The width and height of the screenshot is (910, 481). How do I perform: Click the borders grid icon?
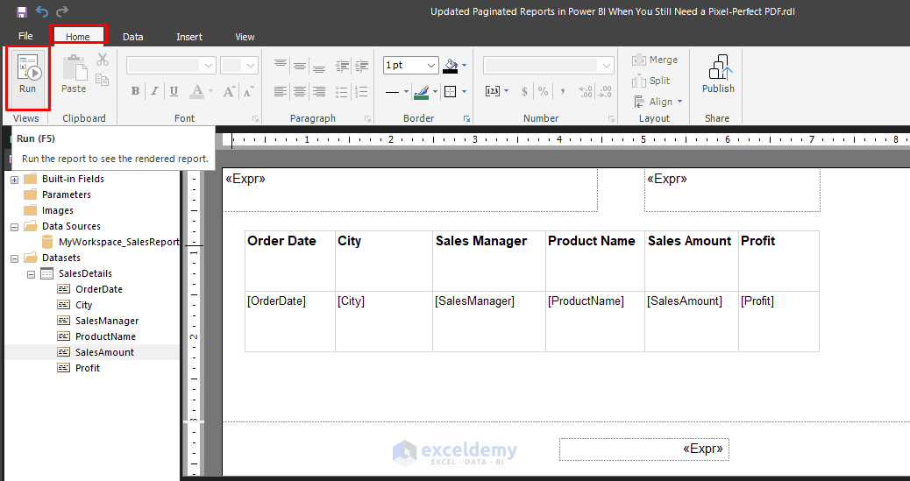pos(451,91)
